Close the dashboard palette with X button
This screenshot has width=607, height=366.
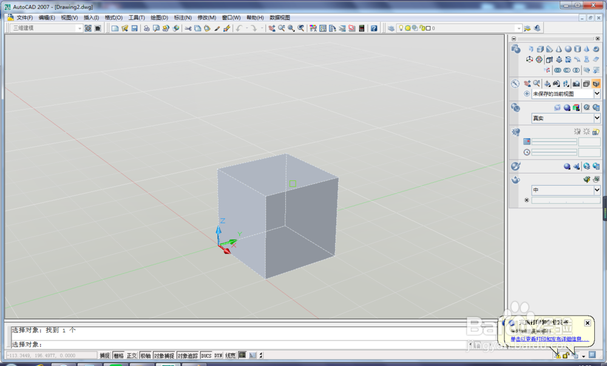597,39
